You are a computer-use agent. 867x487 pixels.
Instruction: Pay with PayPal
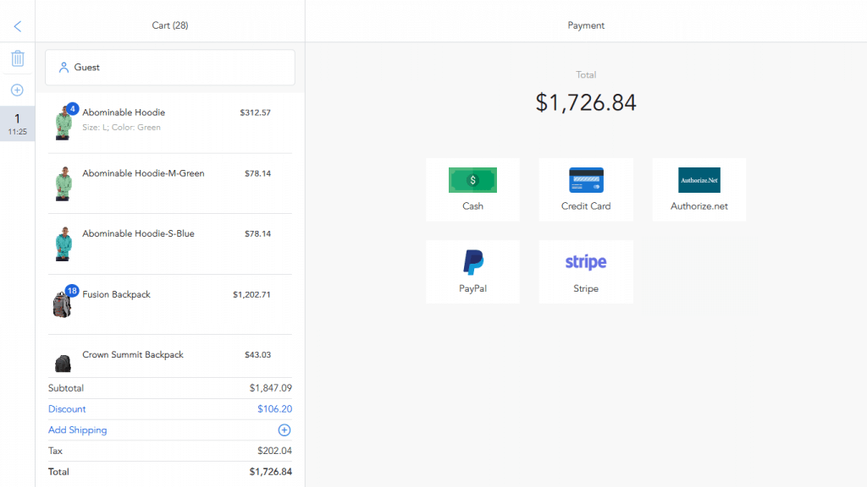[472, 271]
